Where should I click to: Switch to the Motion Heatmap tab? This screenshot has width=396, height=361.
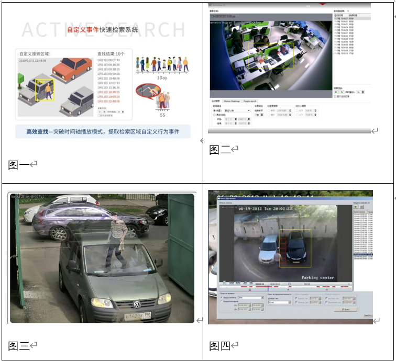coord(232,101)
